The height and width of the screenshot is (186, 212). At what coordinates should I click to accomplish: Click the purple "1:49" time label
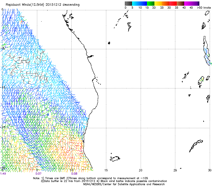point(3,174)
